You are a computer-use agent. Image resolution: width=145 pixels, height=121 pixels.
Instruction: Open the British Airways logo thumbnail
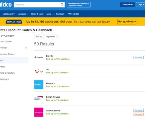39,98
